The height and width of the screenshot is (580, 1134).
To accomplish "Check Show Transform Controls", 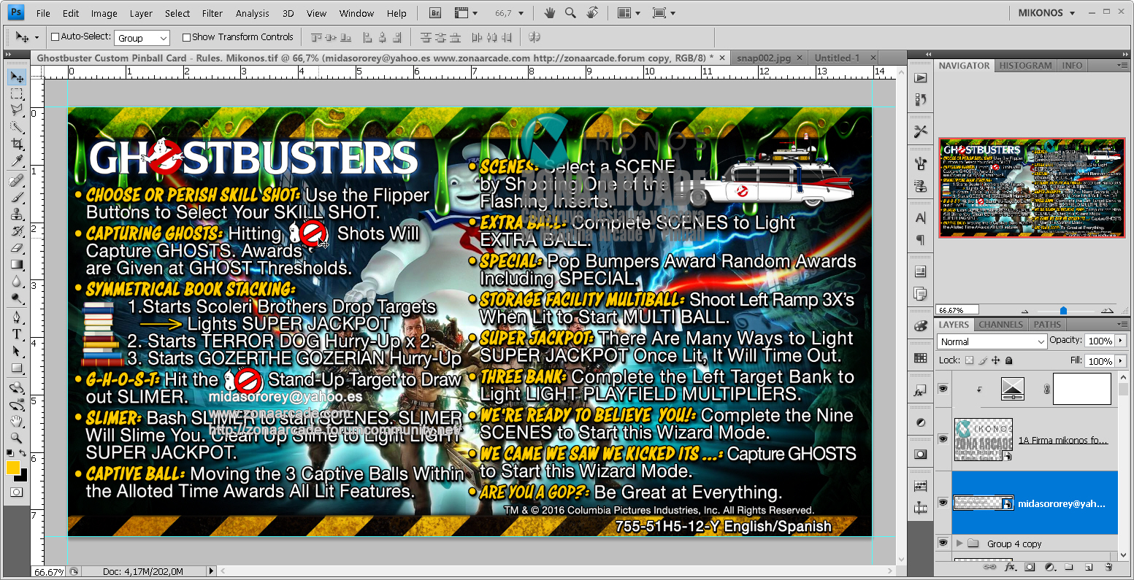I will click(186, 37).
